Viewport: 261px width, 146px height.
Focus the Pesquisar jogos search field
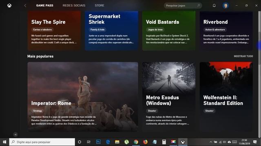183,6
